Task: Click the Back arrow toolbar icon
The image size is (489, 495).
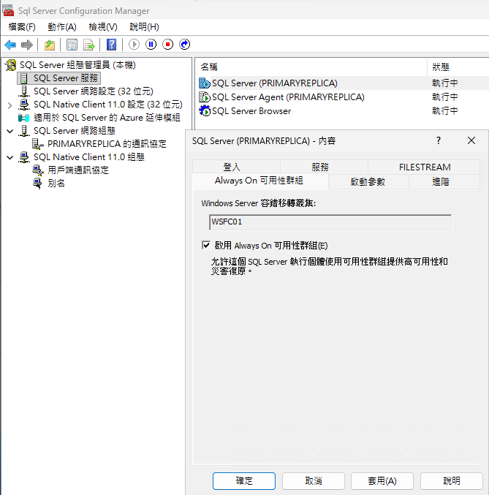Action: 10,45
